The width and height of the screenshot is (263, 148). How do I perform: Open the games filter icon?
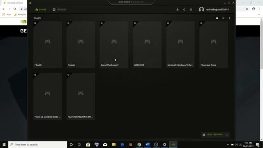tap(223, 18)
